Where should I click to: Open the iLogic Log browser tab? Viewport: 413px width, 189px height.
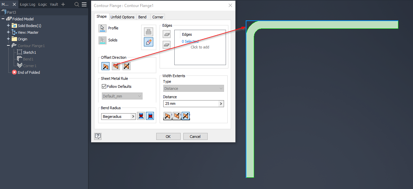(27, 4)
